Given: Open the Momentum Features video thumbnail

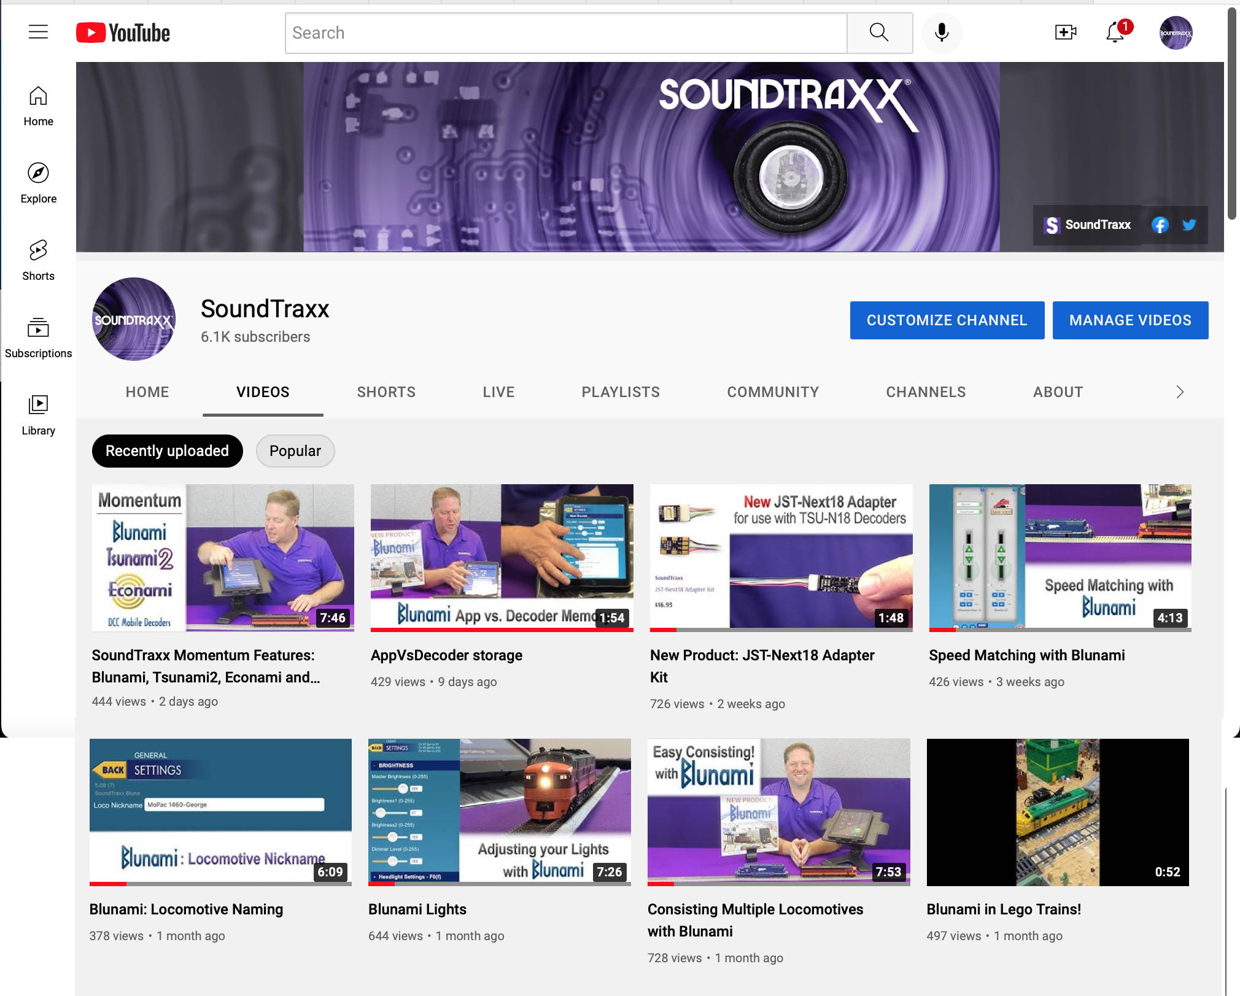Looking at the screenshot, I should 223,558.
